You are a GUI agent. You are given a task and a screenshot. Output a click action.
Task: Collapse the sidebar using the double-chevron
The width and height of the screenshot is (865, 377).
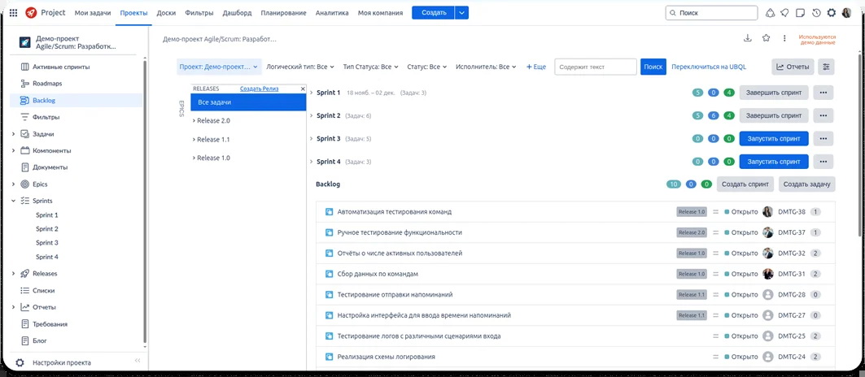pyautogui.click(x=137, y=362)
